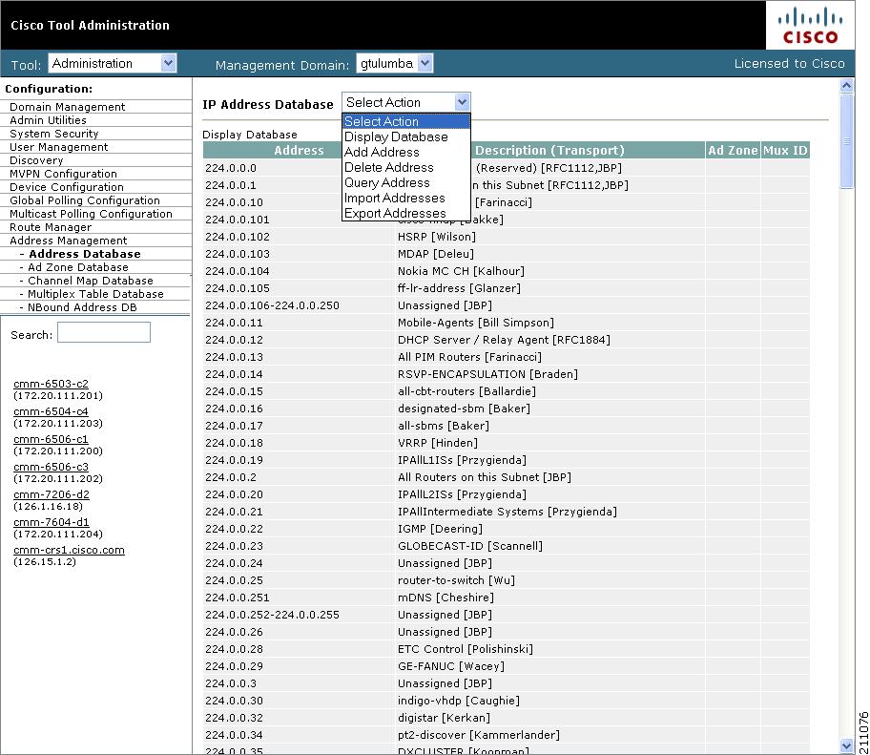Click description All PIM Routers [Farinacci]
Image resolution: width=870 pixels, height=755 pixels.
coord(469,357)
